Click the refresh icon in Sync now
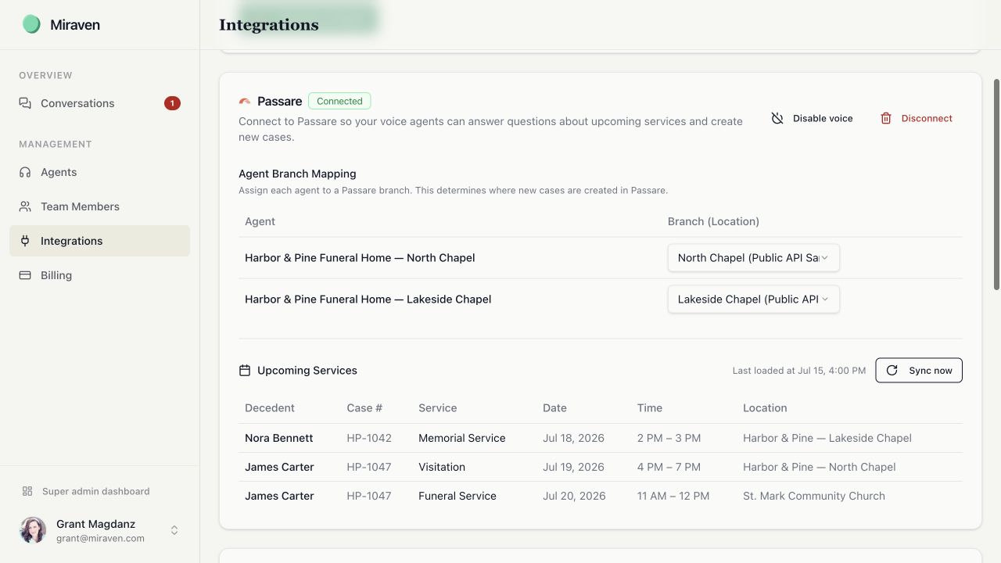Viewport: 1001px width, 563px height. coord(892,371)
